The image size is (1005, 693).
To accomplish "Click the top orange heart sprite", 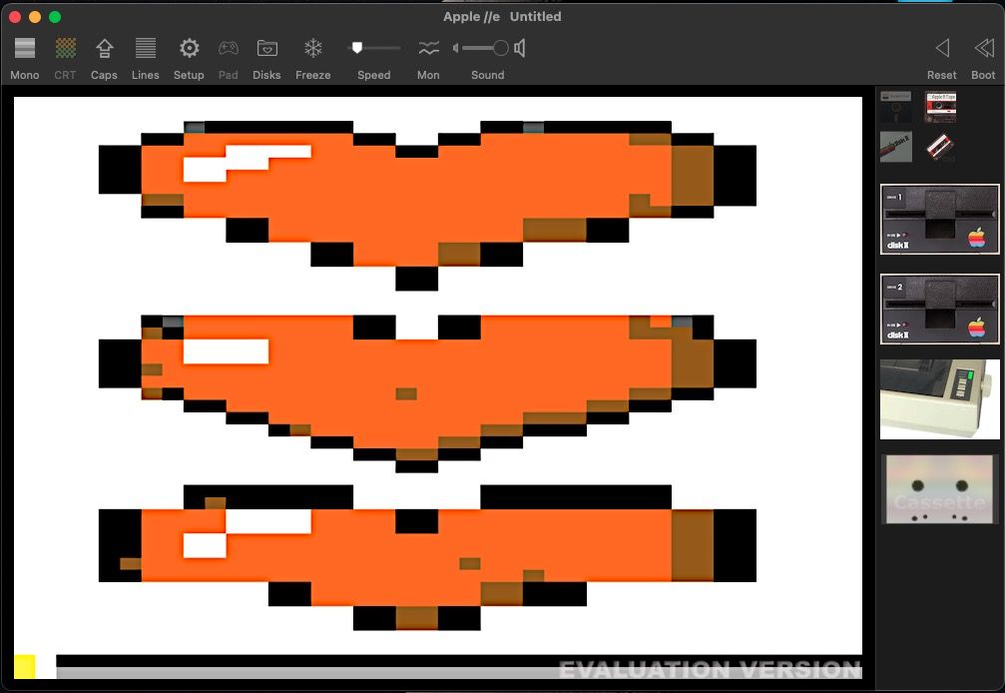I will click(x=427, y=205).
